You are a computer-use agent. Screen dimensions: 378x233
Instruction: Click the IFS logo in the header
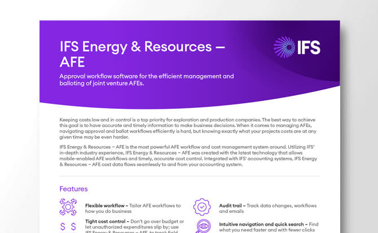click(x=296, y=46)
